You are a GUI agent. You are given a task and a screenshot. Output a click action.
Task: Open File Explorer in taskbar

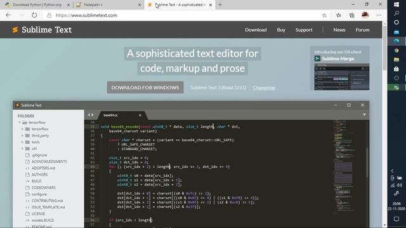coord(396,60)
